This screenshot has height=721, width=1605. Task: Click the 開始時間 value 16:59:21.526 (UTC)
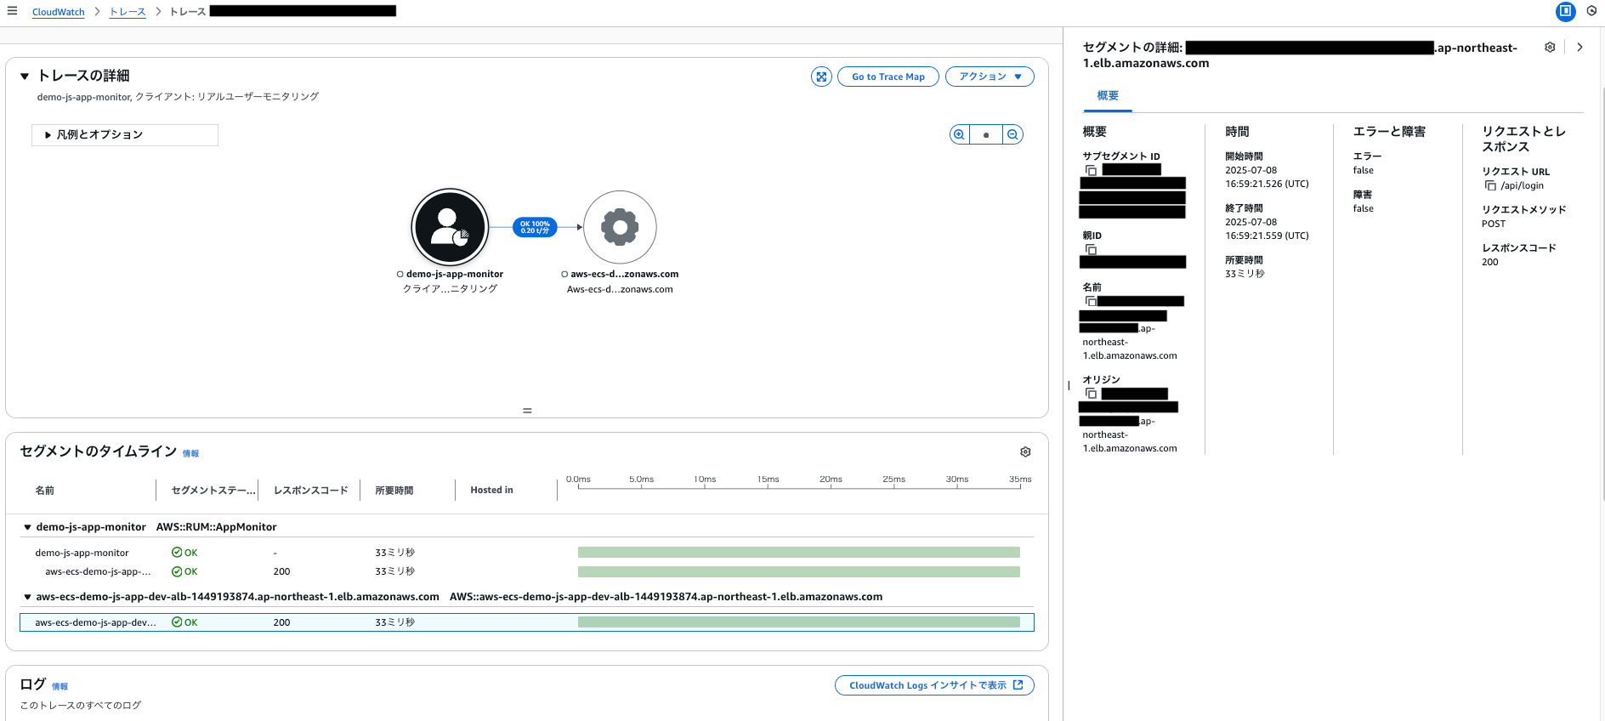click(x=1267, y=184)
